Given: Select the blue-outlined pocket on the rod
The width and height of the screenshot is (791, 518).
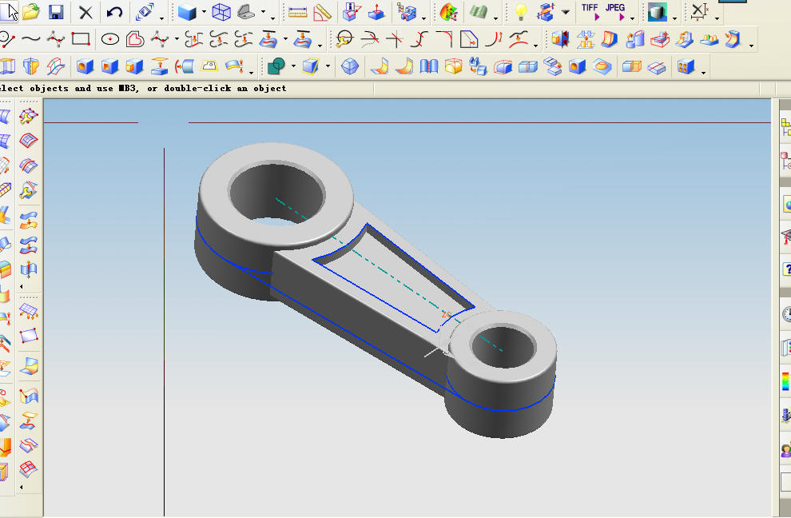Looking at the screenshot, I should [x=395, y=277].
